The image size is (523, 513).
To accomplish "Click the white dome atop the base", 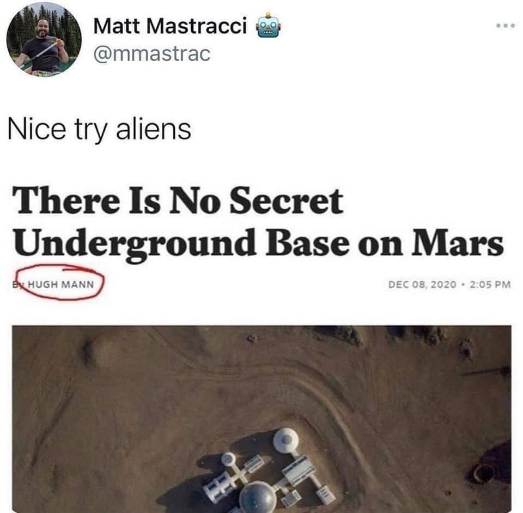I will [x=286, y=440].
